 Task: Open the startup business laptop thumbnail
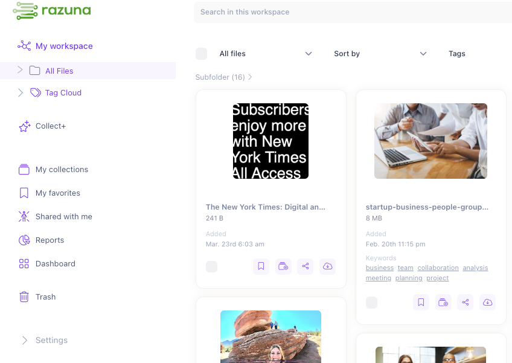(x=430, y=141)
